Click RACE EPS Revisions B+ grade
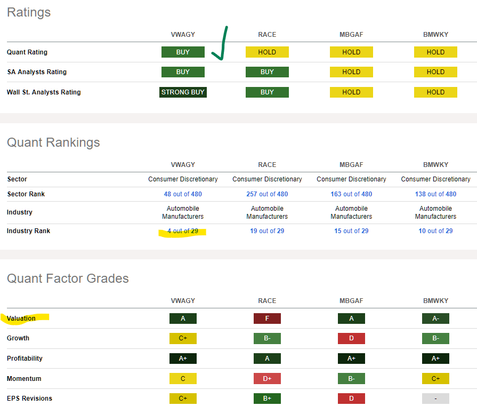Viewport: 477px width, 414px height. [267, 399]
